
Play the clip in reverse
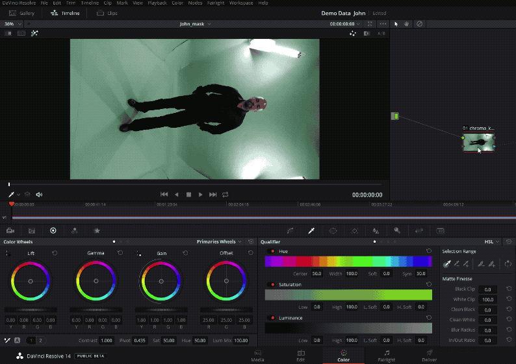(x=177, y=195)
